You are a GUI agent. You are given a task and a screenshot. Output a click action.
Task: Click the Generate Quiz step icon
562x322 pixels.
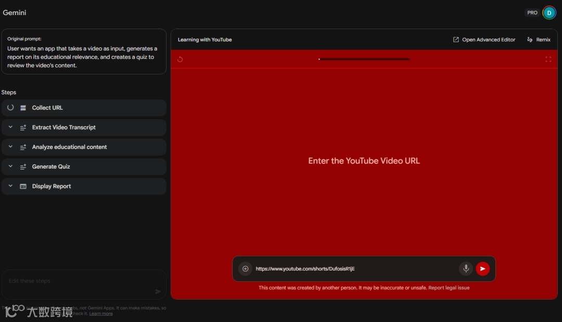click(23, 167)
